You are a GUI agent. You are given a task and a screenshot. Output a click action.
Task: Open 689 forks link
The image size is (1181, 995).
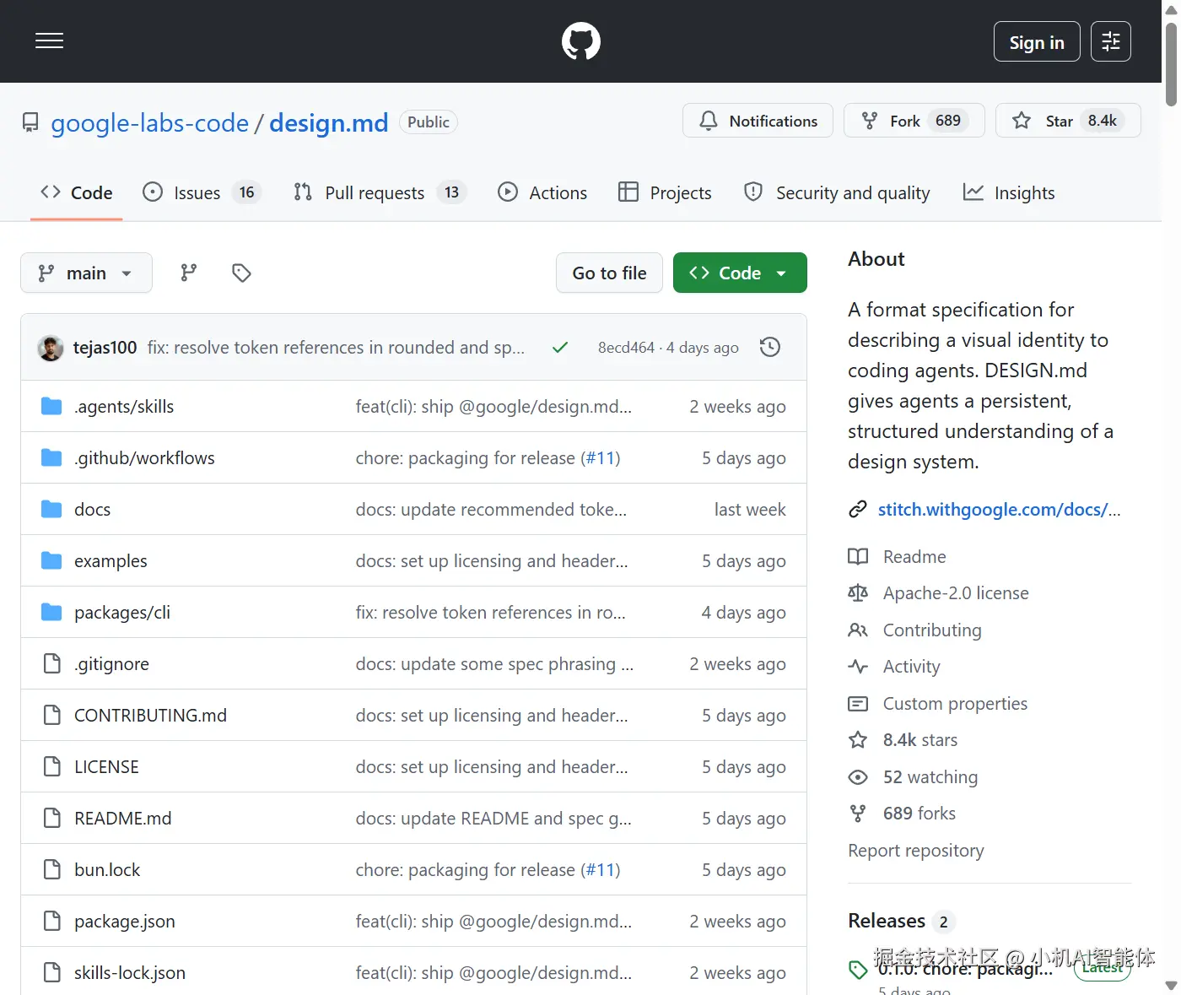pos(919,814)
